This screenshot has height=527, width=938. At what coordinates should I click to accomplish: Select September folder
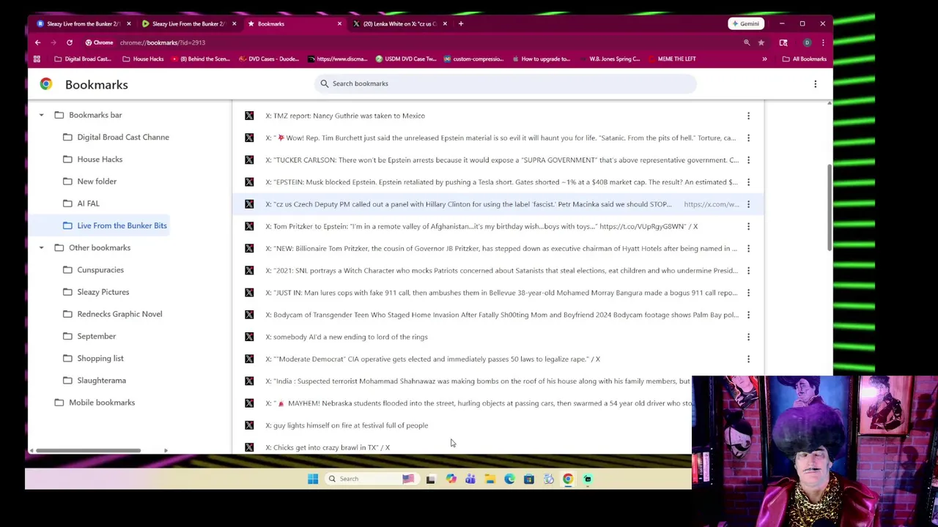[x=89, y=336]
